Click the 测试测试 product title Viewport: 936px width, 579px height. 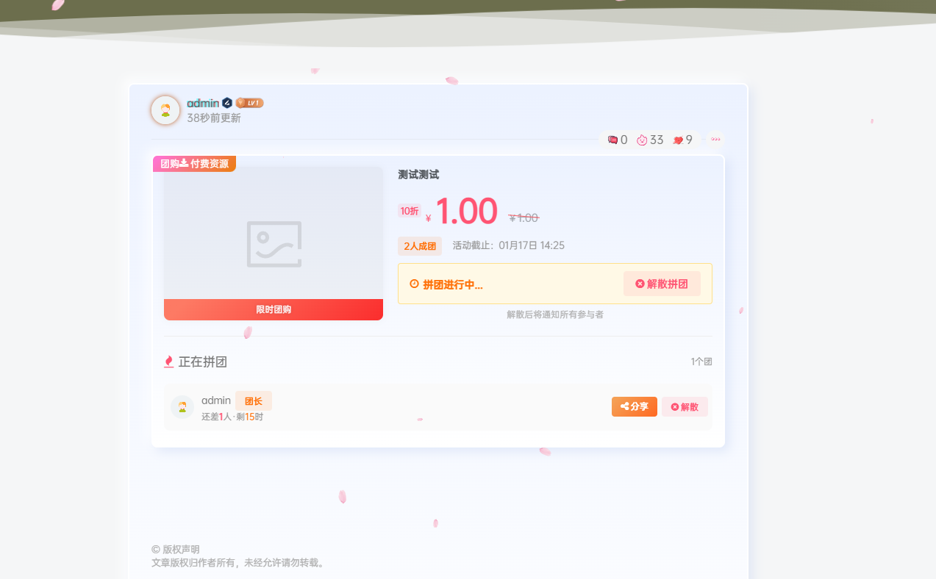418,175
